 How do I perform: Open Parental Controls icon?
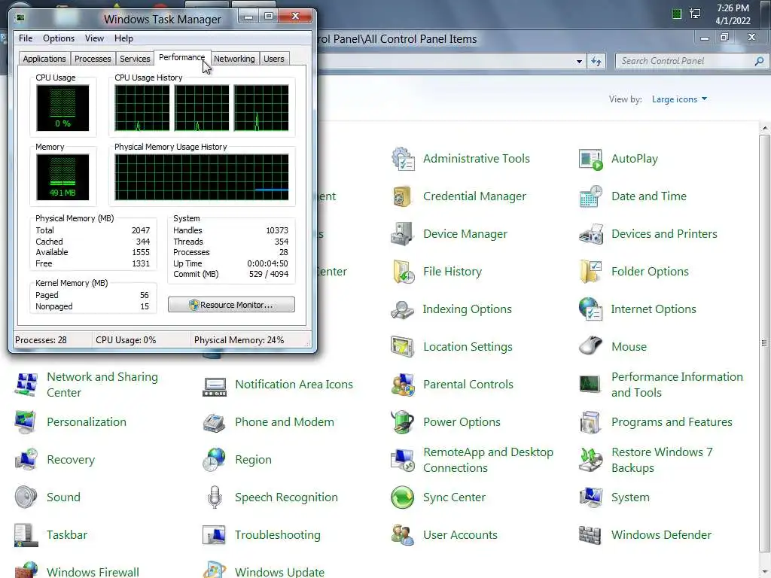pos(403,385)
